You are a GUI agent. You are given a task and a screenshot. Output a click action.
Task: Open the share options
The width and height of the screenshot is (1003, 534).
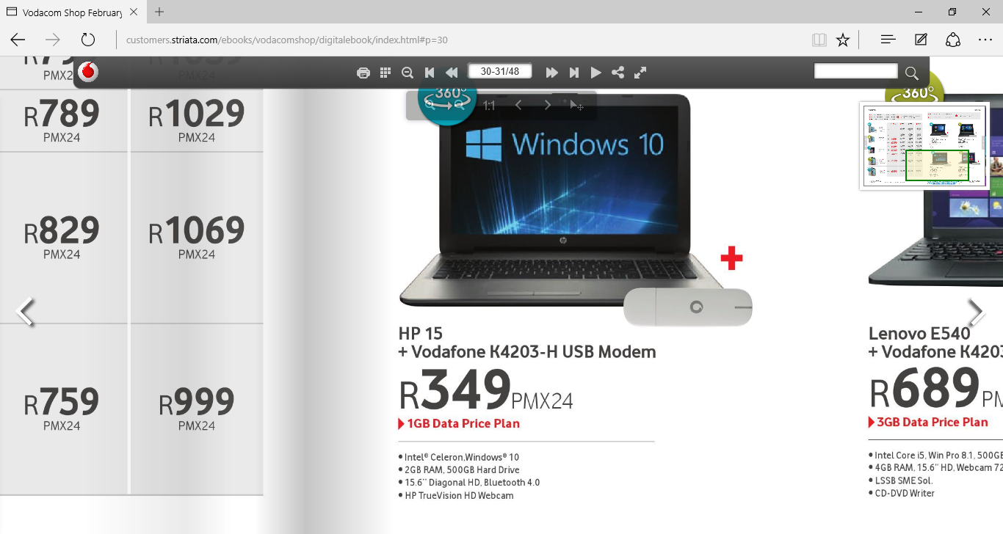coord(618,73)
